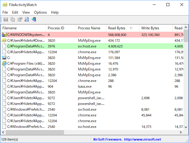
Task: Click the Read Bytes value 131,584
Action: point(114,58)
